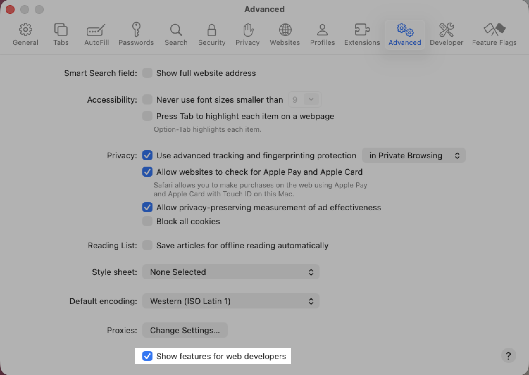Close the Advanced settings window
Screen dimensions: 529x375
tap(10, 10)
